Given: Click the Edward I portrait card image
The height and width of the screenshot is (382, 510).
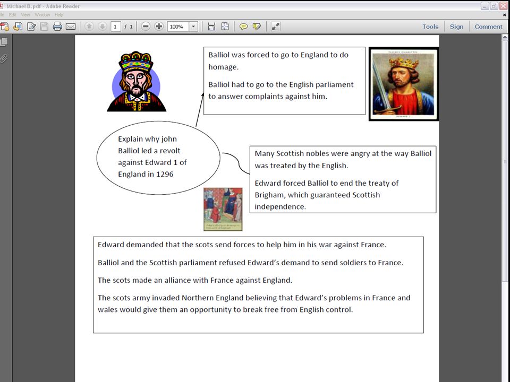Looking at the screenshot, I should click(x=404, y=84).
